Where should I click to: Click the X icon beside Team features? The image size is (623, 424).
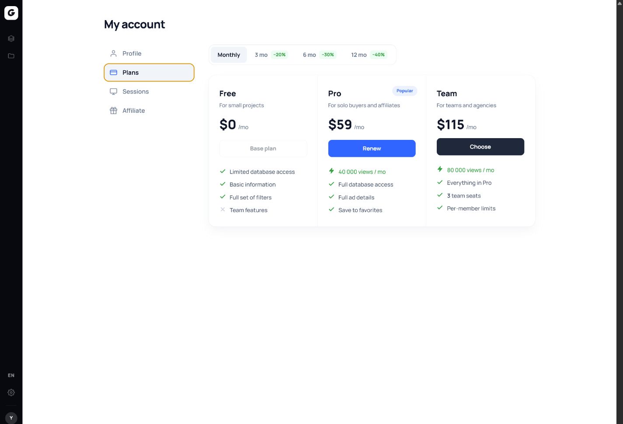pyautogui.click(x=223, y=209)
